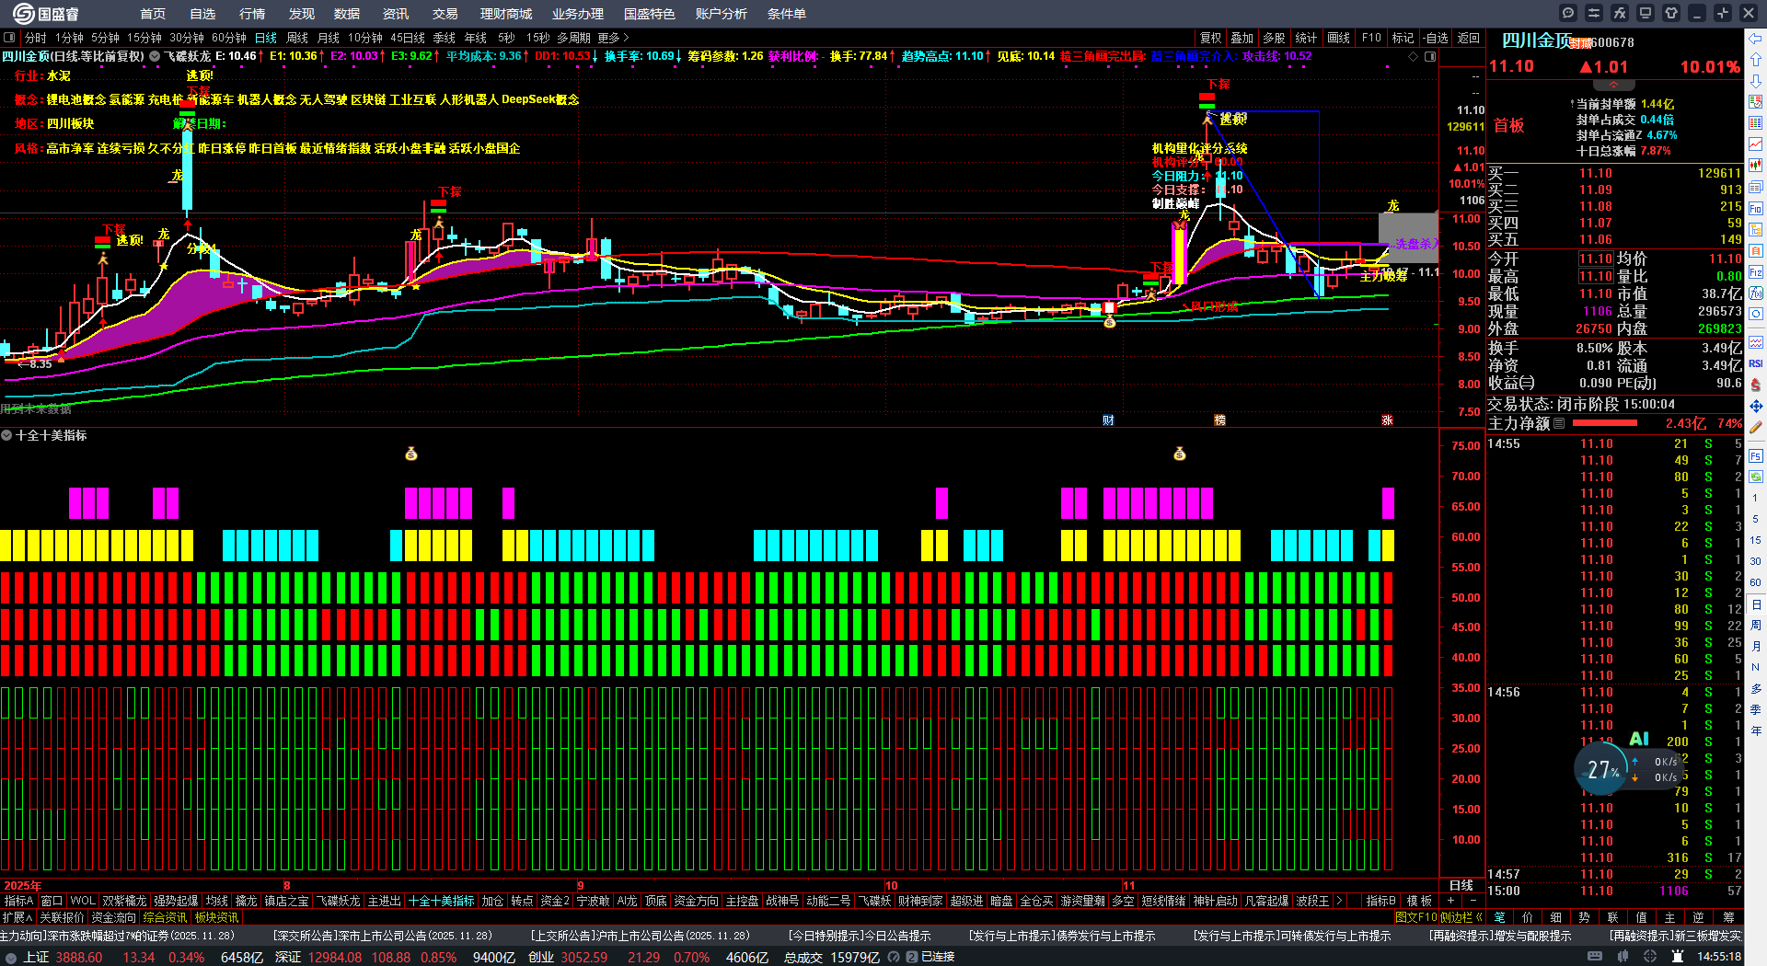Screen dimensions: 1767x966
Task: Click the diamond icon above the chart
Action: 1414,56
